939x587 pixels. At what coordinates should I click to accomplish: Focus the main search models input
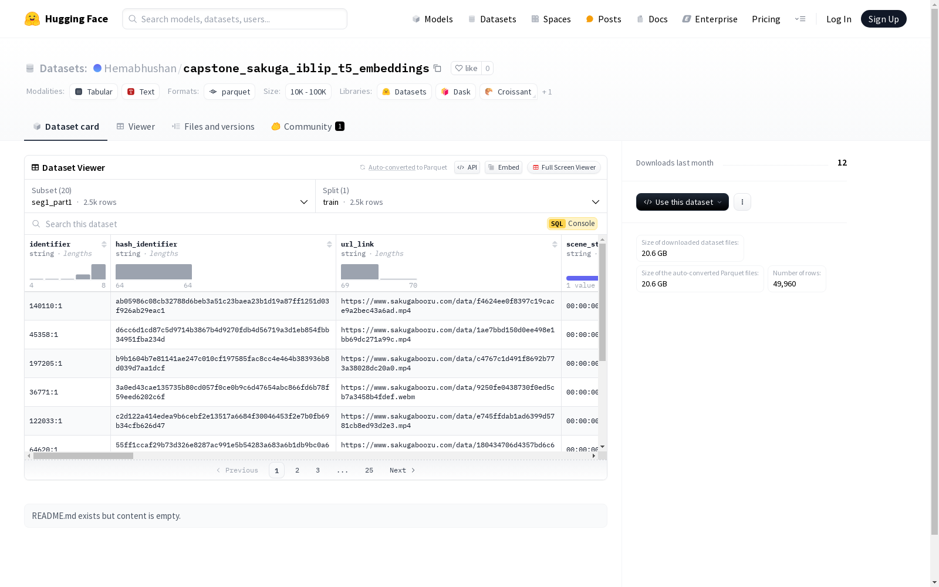235,19
